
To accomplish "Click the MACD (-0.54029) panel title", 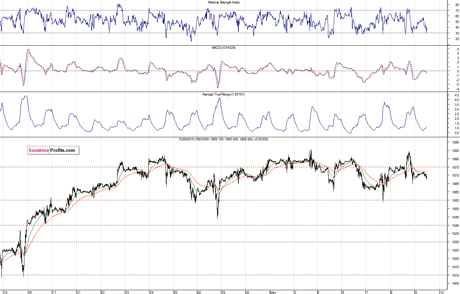I will click(224, 47).
